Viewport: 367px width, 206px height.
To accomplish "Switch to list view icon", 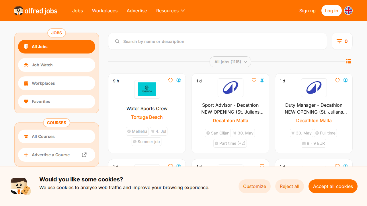I will click(349, 61).
